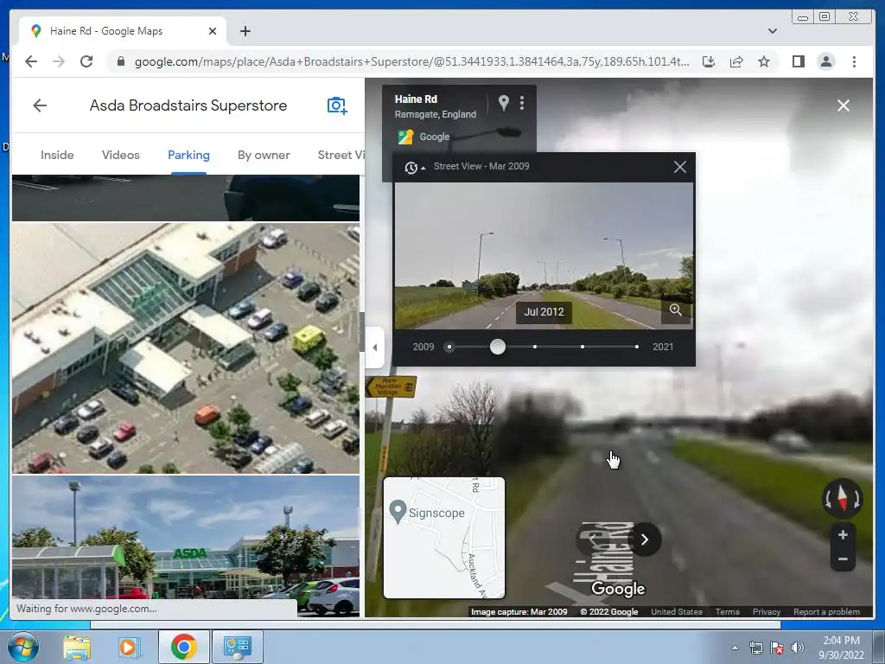Screen dimensions: 885x664
Task: Open the site lock info icon
Action: click(120, 61)
